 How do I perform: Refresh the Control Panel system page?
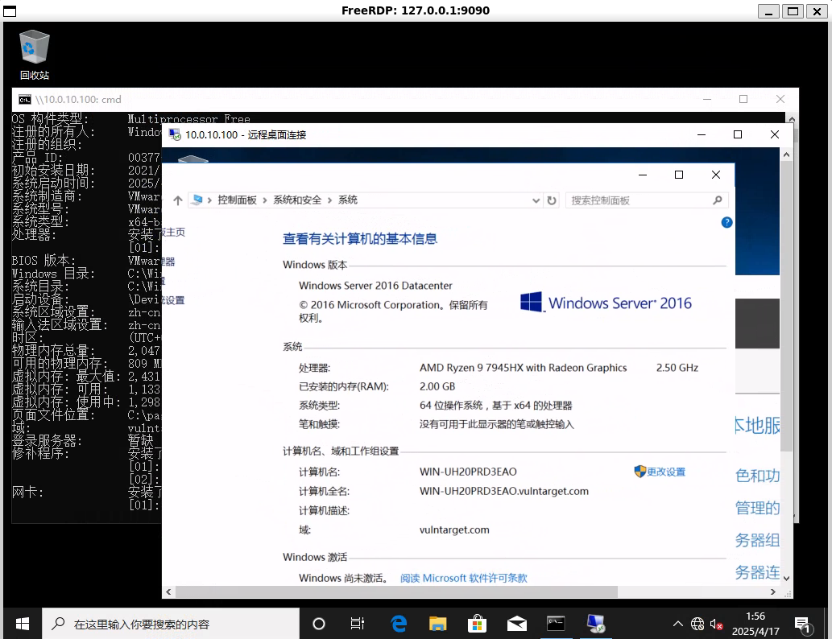(552, 200)
